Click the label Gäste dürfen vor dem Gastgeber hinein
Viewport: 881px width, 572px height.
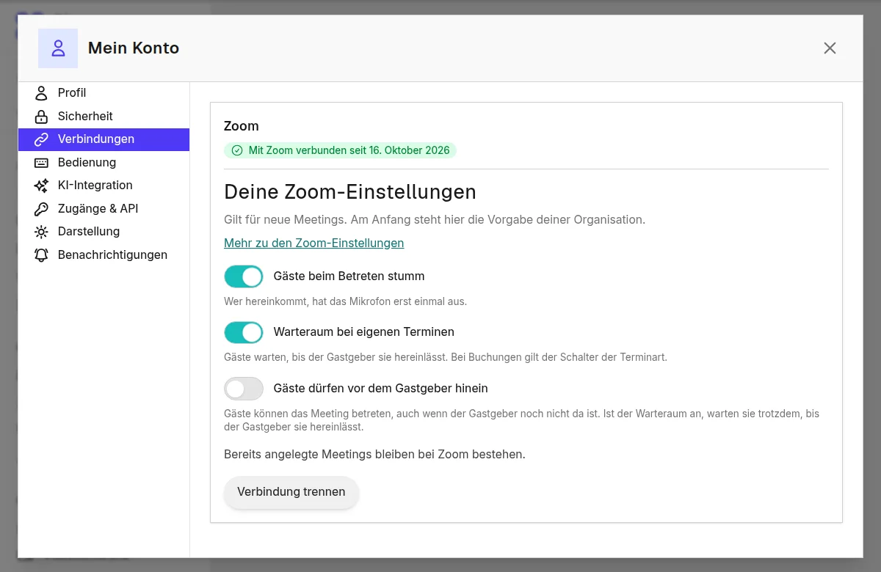381,388
